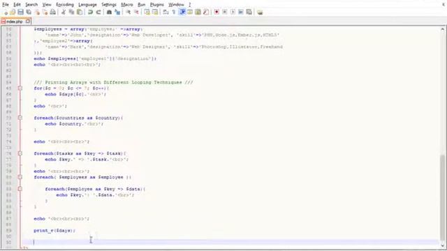The width and height of the screenshot is (447, 251).
Task: Open the Window menu
Action: pos(176,5)
